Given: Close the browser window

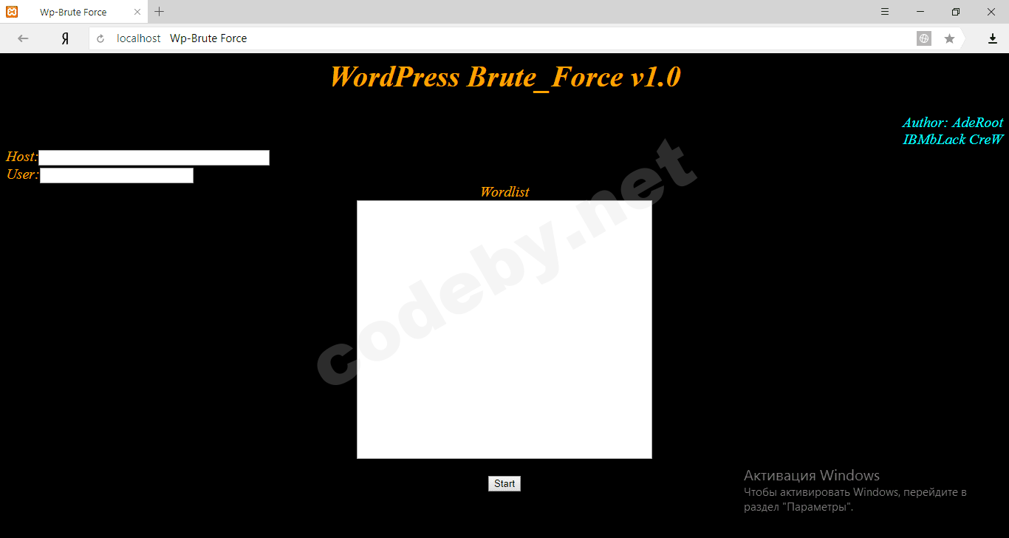Looking at the screenshot, I should 991,12.
